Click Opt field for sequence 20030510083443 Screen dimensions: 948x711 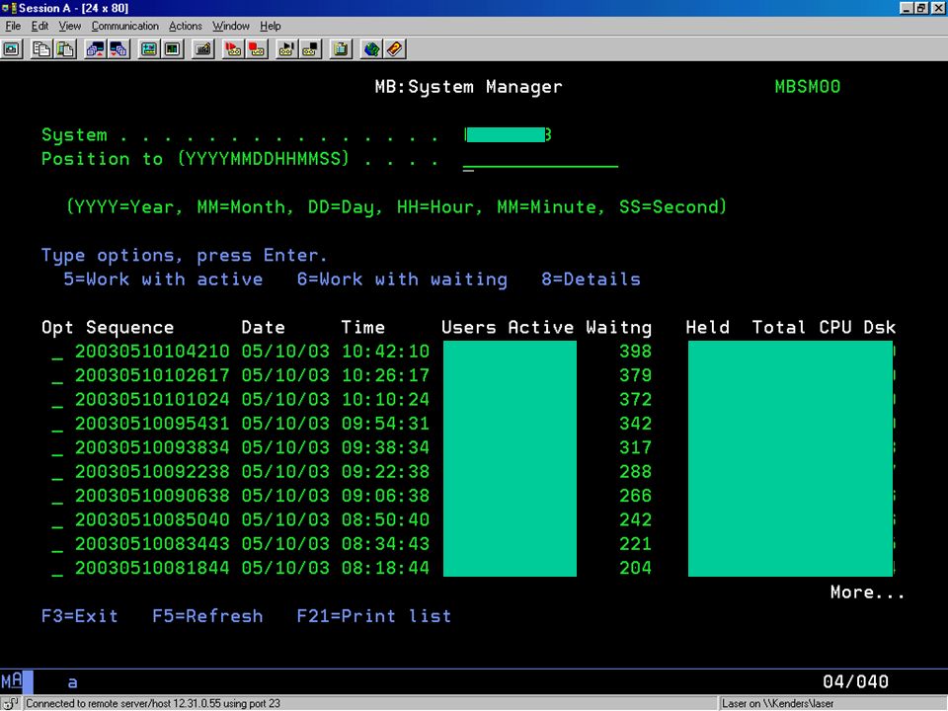[57, 544]
